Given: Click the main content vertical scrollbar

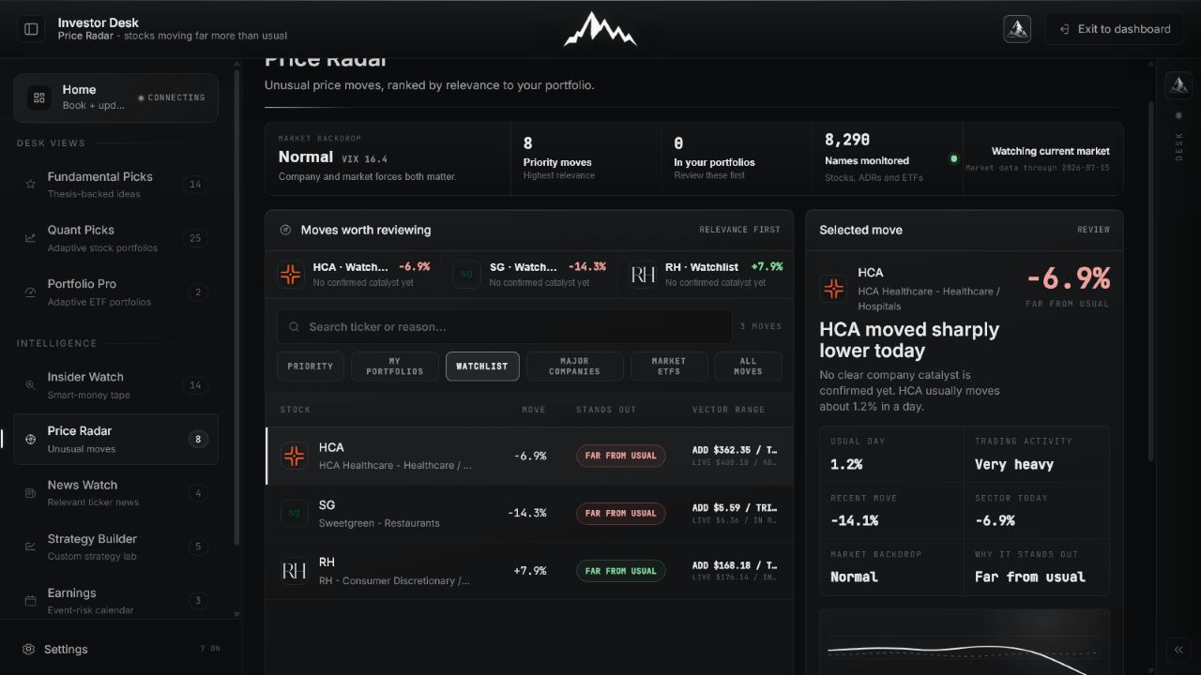Looking at the screenshot, I should pyautogui.click(x=1151, y=281).
